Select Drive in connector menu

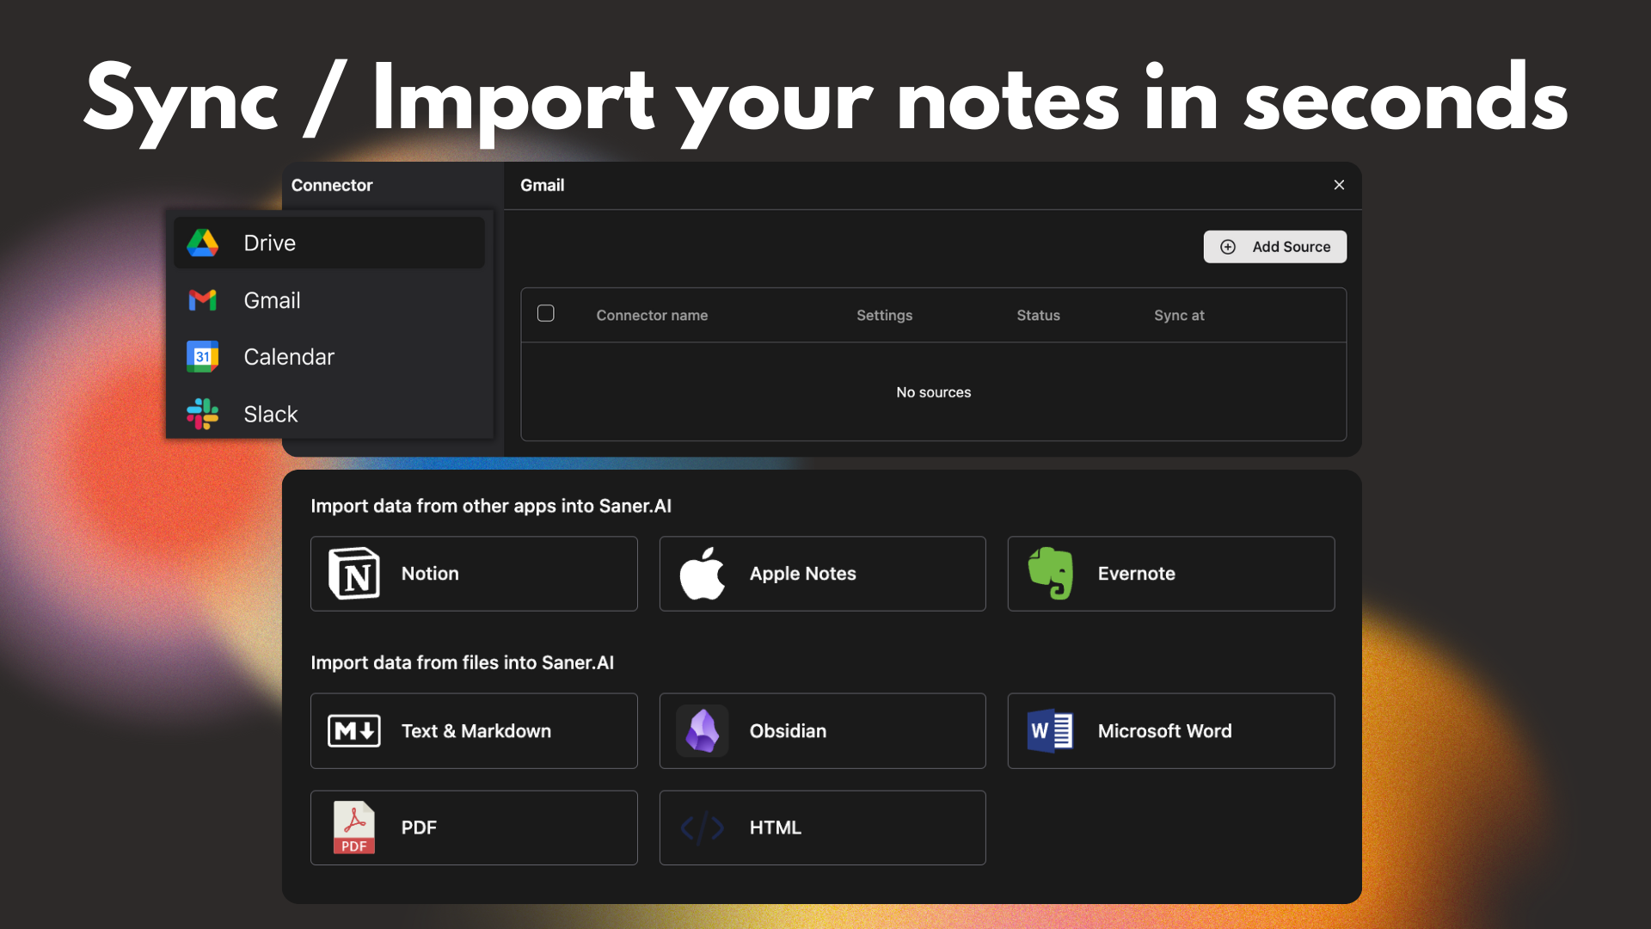329,243
